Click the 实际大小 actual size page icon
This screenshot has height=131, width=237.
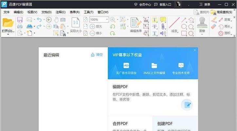point(76,23)
